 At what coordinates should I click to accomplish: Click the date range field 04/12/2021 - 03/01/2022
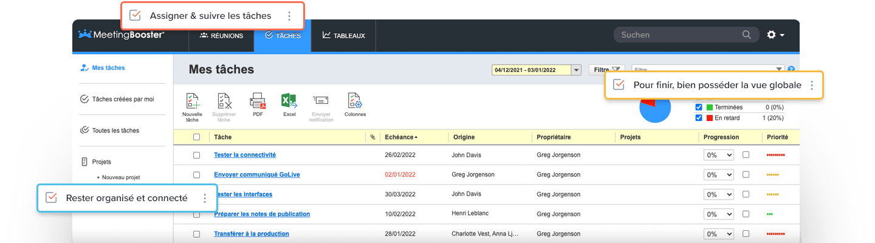(532, 70)
